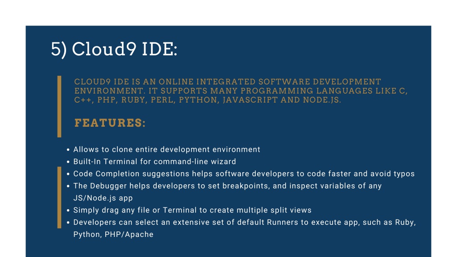Select the '5) Cloud9 IDE:' slide title
Viewport: 457px width, 257px height.
pos(114,49)
